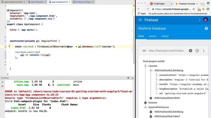This screenshot has height=118, width=211.
Task: Expand the lessons node
Action: (145, 103)
